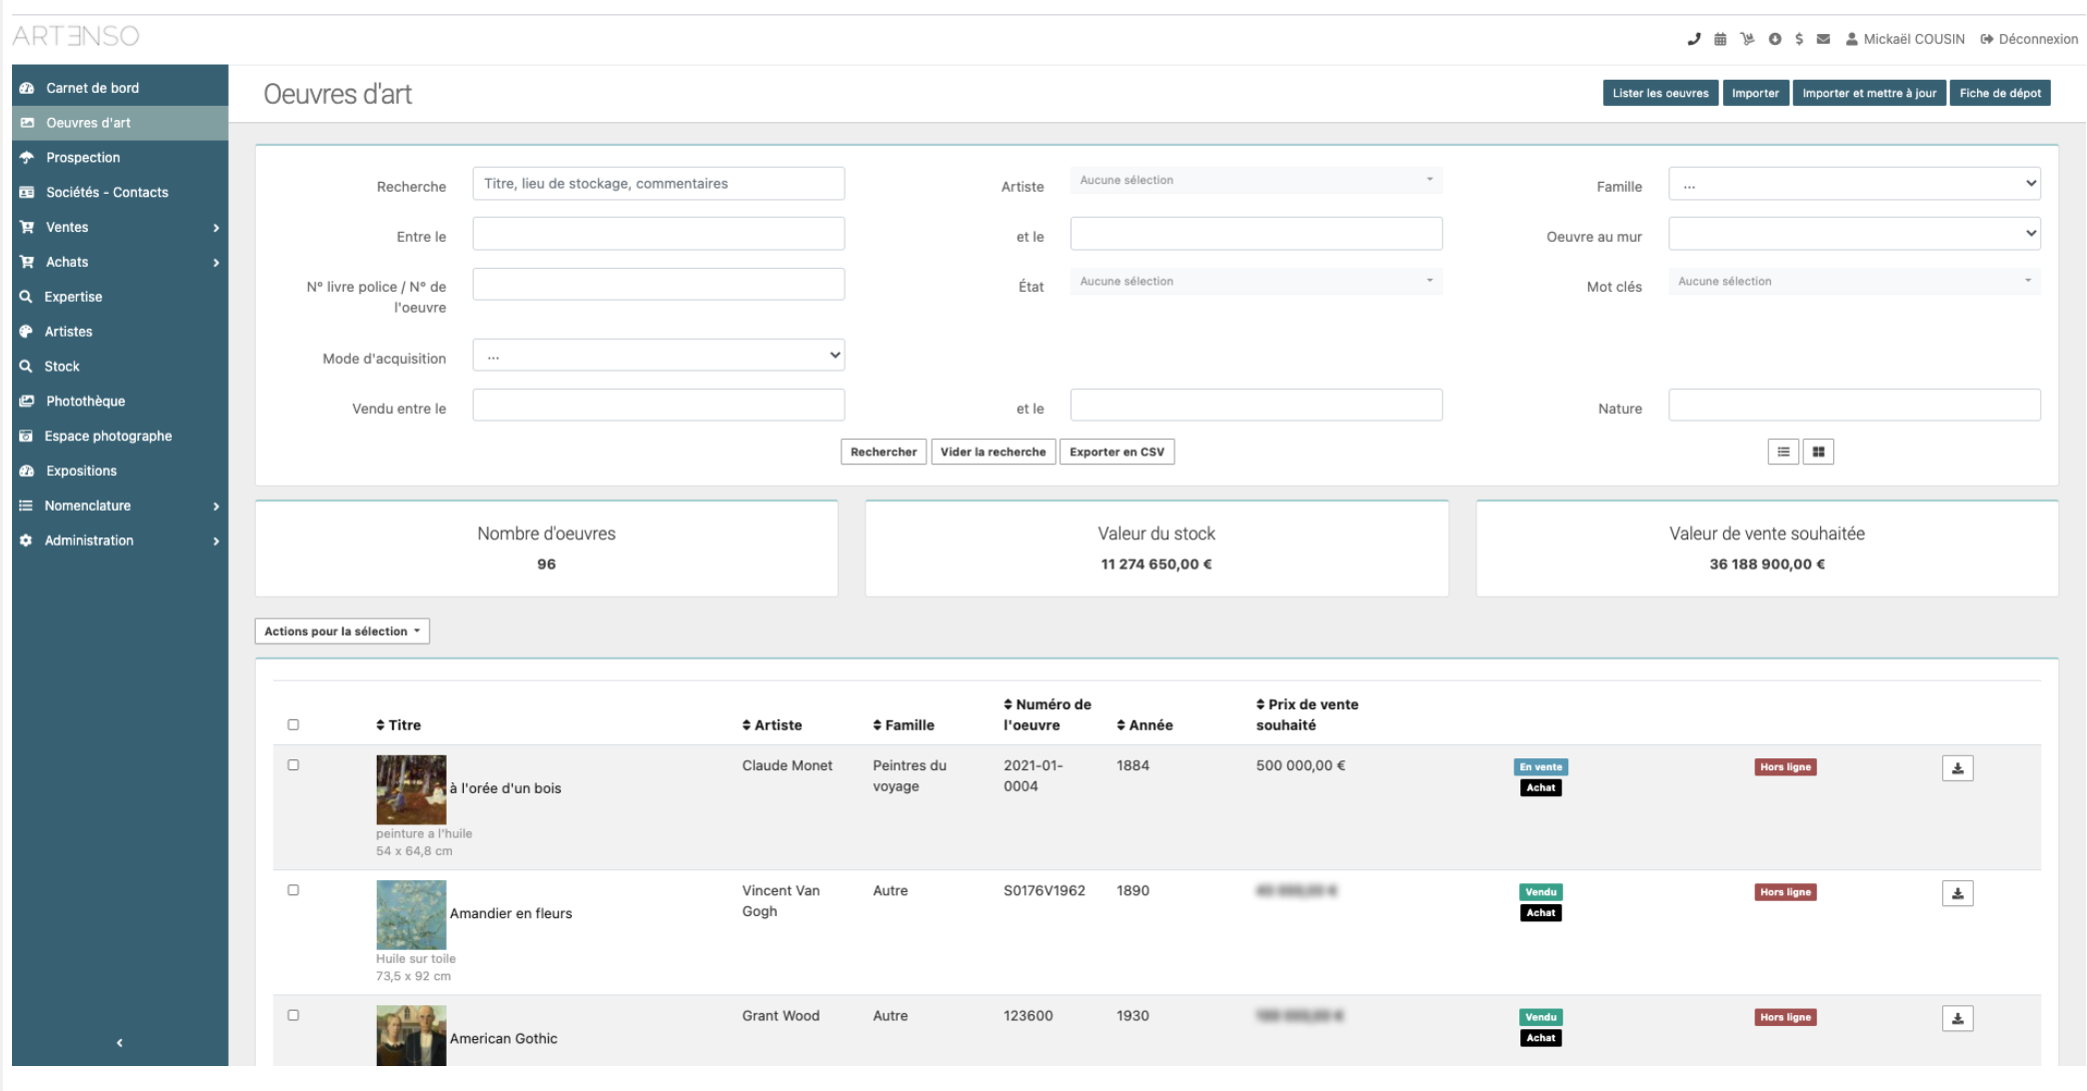Image resolution: width=2087 pixels, height=1091 pixels.
Task: Click the email icon in top bar
Action: [1823, 37]
